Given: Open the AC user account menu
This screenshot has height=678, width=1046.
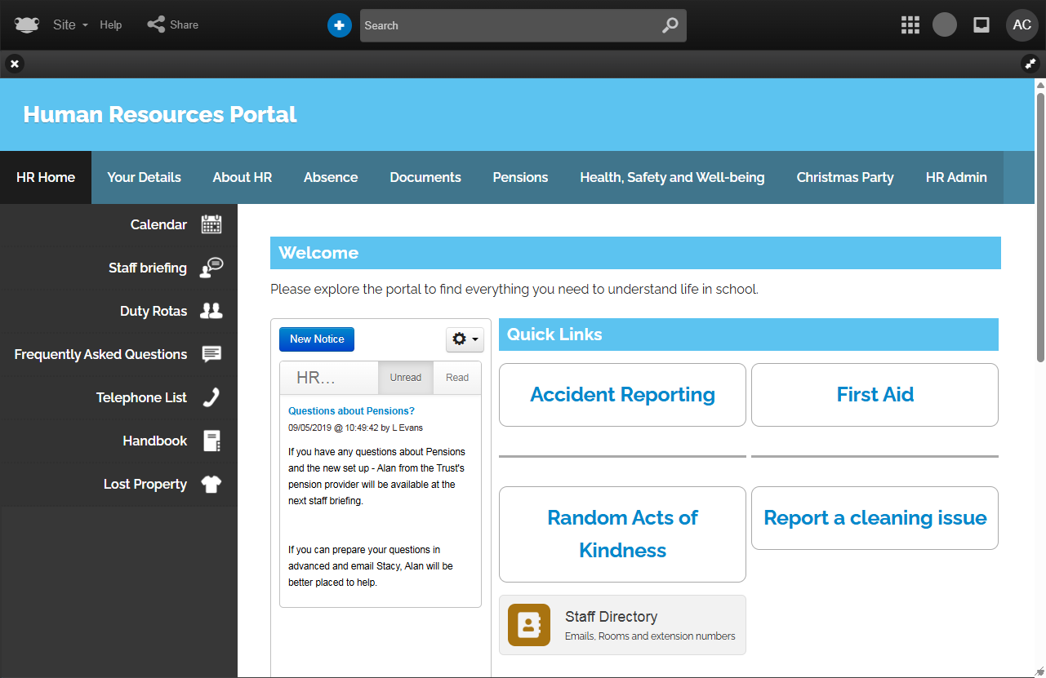Looking at the screenshot, I should 1022,25.
